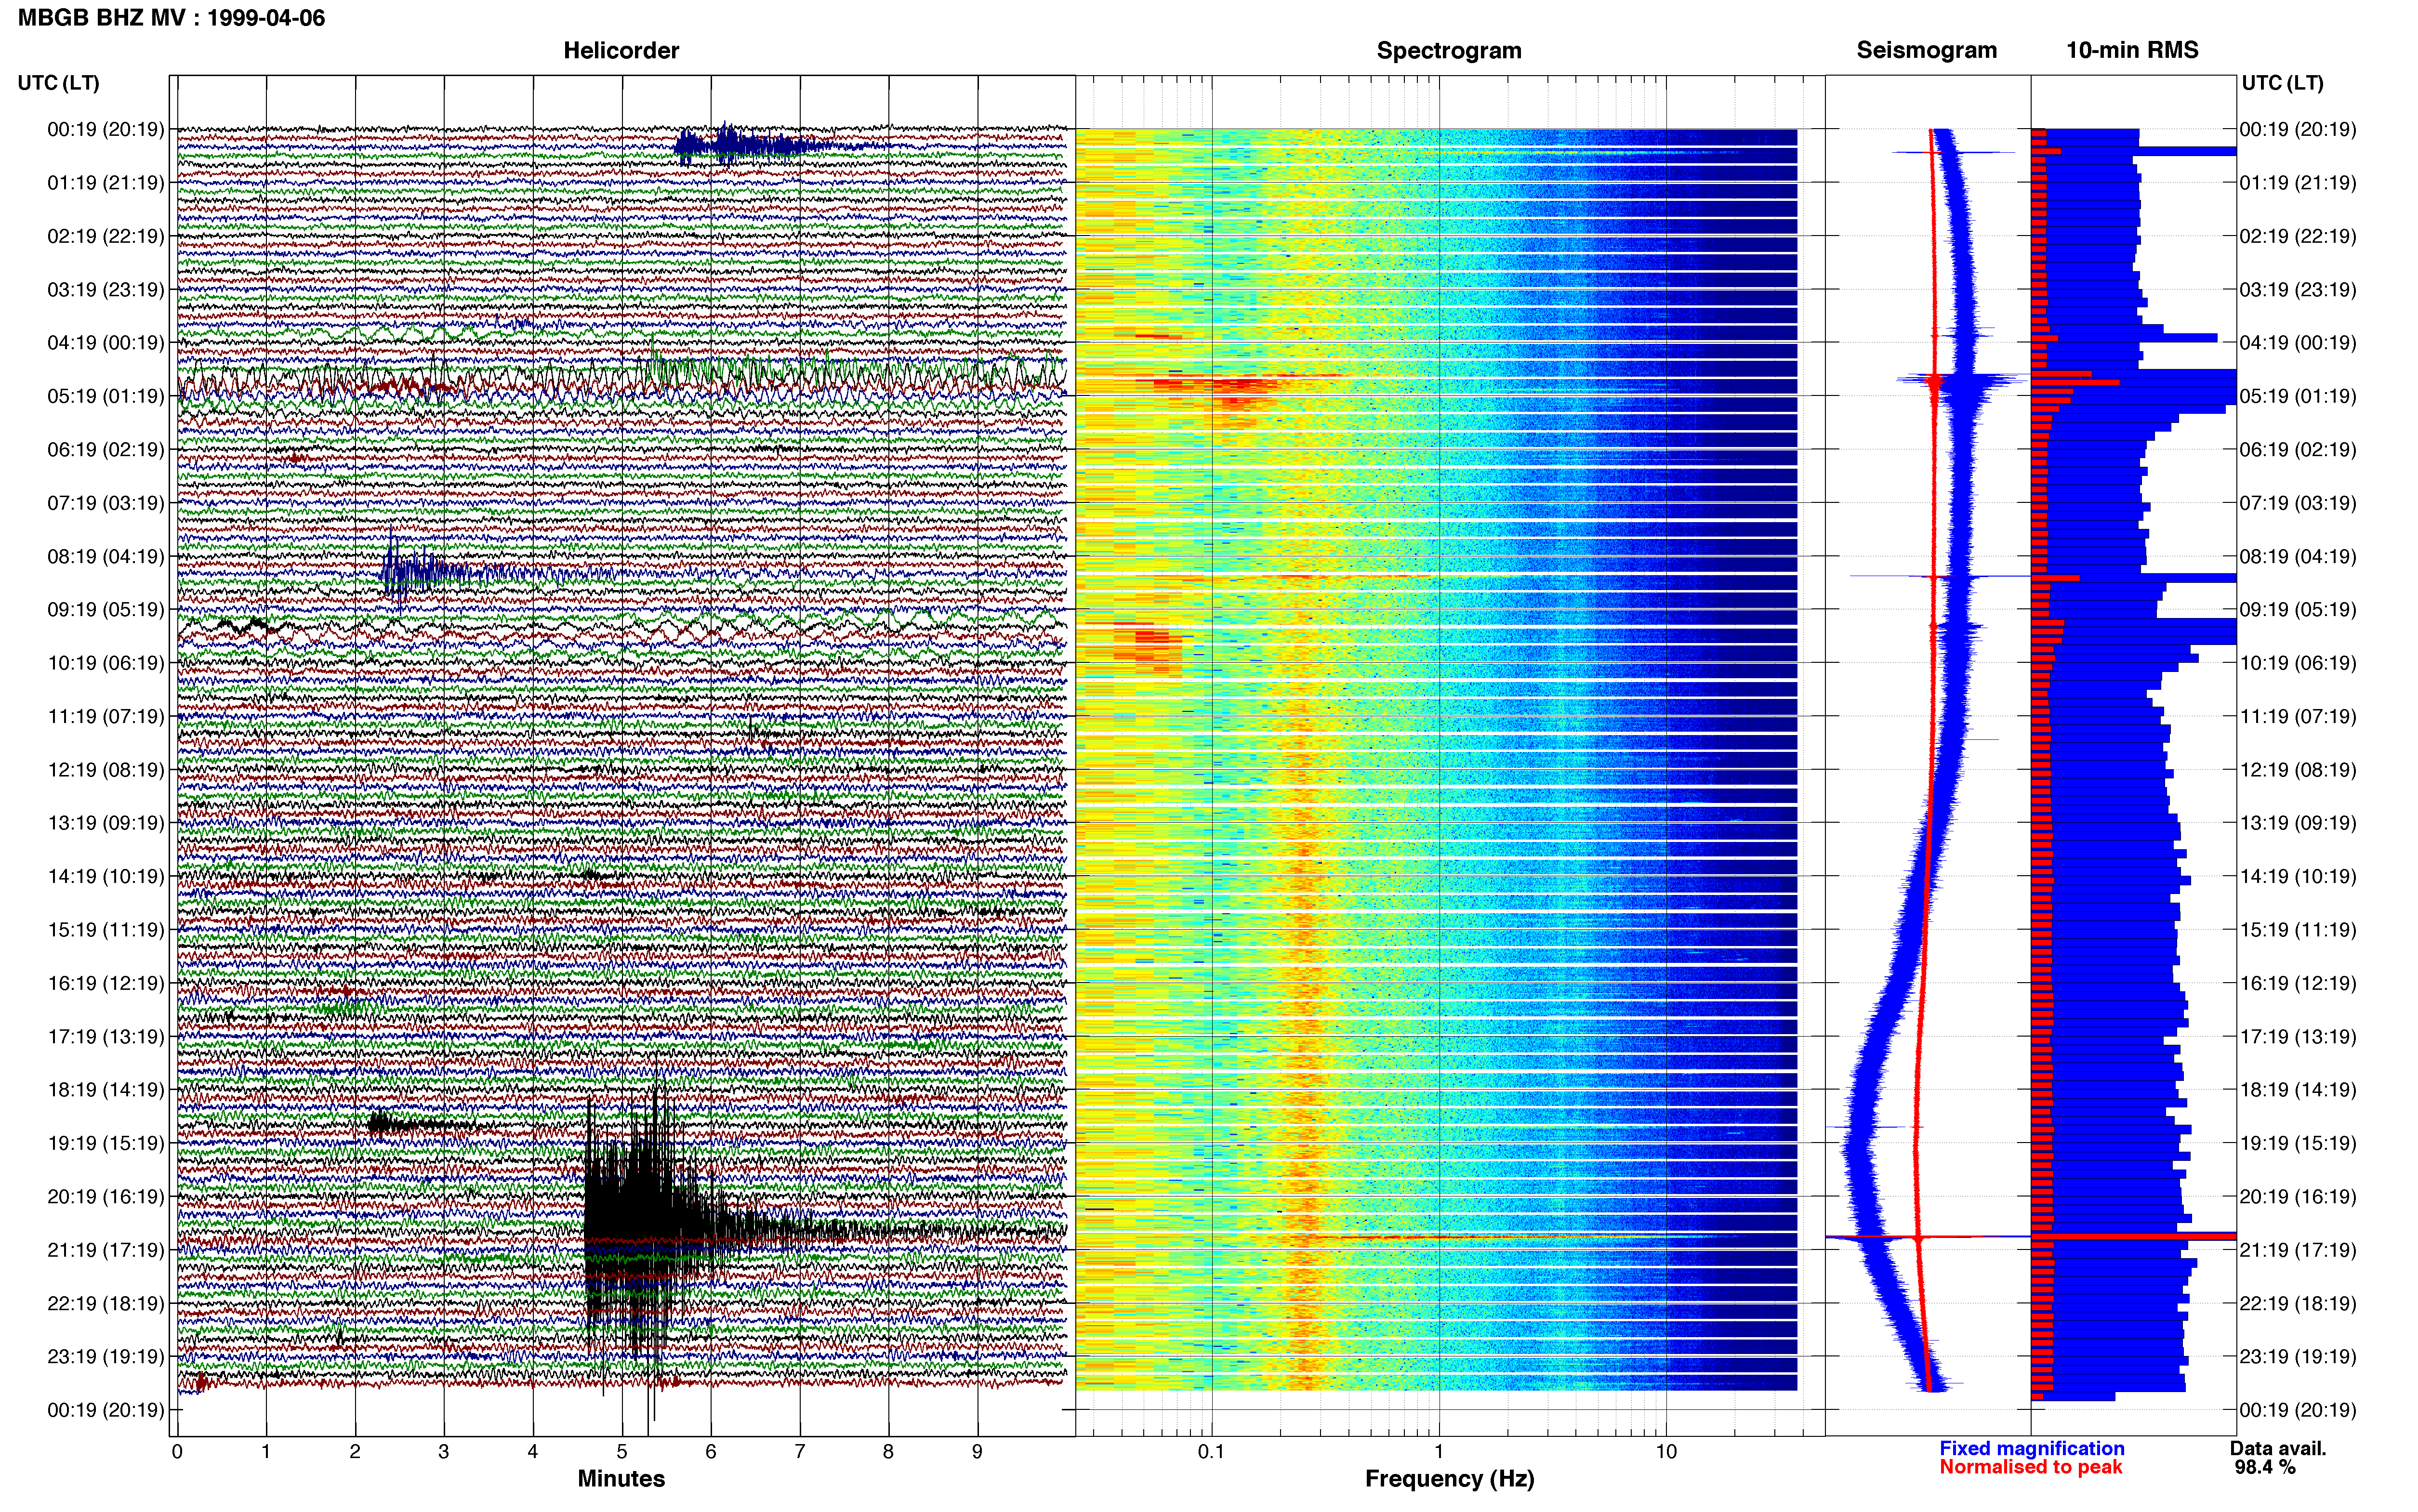Click the red 'Normalised to peak' legend text

click(x=2030, y=1468)
